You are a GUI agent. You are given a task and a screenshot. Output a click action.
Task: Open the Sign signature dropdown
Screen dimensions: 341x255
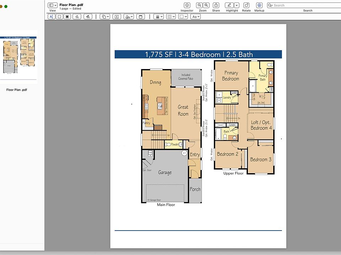129,17
